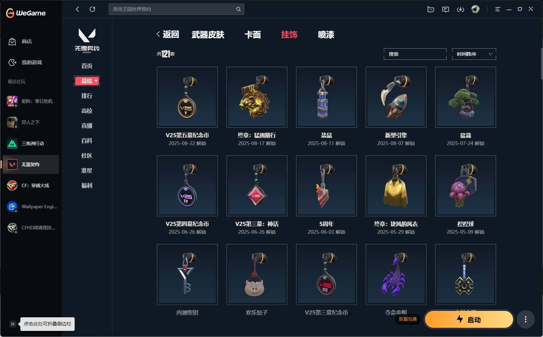Open the three-dot more options button
This screenshot has height=337, width=543.
(525, 319)
